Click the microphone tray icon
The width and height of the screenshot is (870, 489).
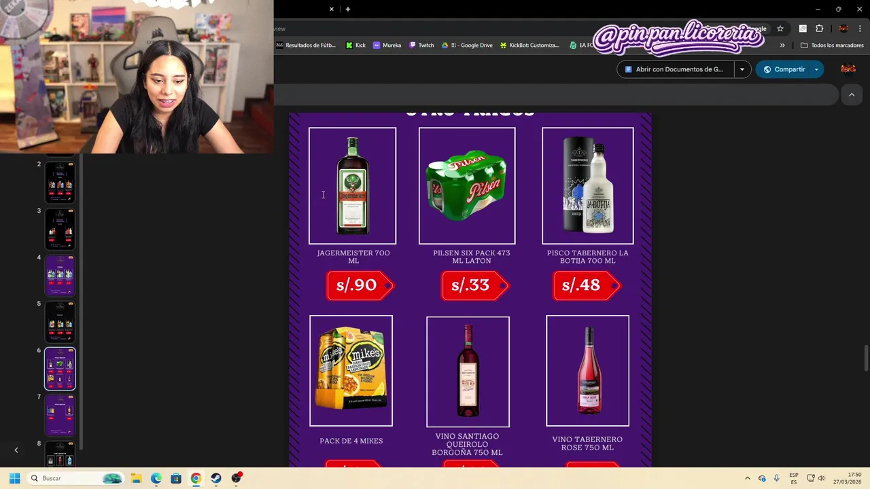tap(776, 478)
